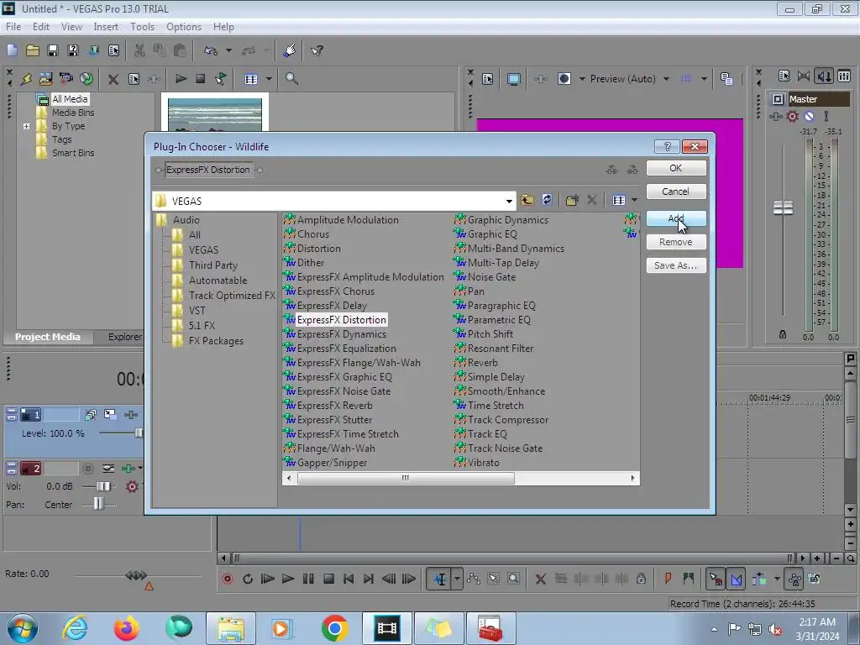The height and width of the screenshot is (645, 860).
Task: Select the VST folder in tree
Action: (197, 311)
